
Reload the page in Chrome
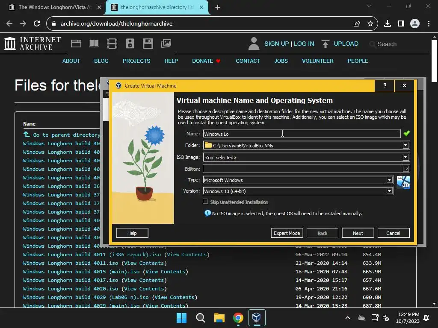coord(37,24)
